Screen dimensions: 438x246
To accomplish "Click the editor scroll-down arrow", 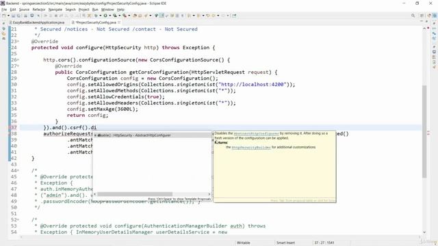I will point(424,232).
